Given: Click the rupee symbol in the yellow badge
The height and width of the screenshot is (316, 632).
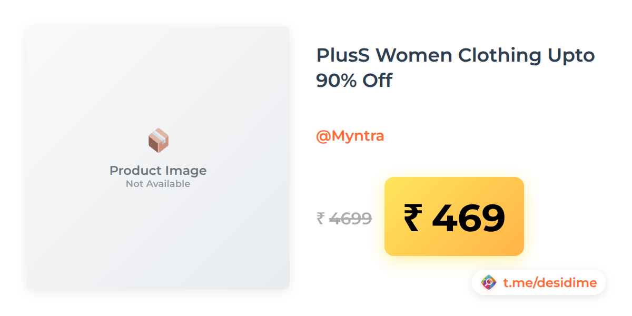Looking at the screenshot, I should [x=413, y=217].
